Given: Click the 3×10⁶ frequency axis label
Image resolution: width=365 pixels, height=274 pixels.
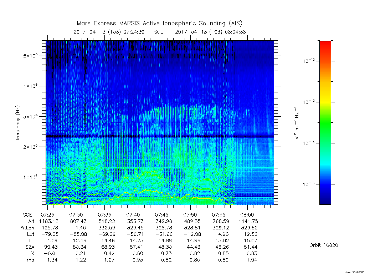Looking at the screenshot, I should click(x=30, y=116).
